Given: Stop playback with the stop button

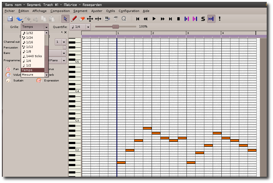Looking at the screenshot, I should pyautogui.click(x=179, y=19).
